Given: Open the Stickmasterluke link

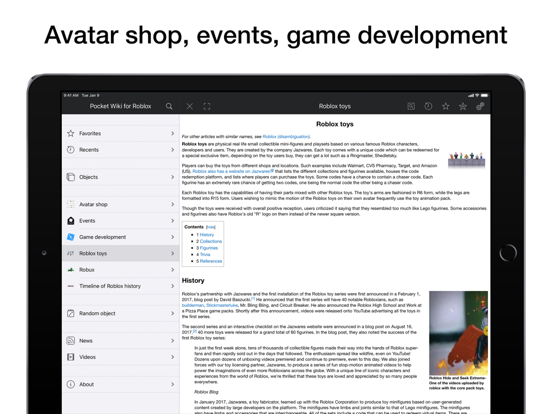Looking at the screenshot, I should pos(222,305).
